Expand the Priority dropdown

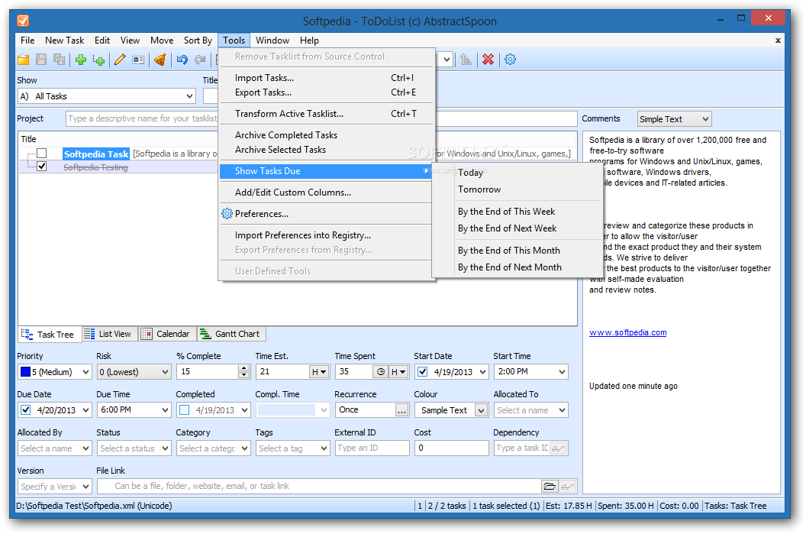click(85, 372)
